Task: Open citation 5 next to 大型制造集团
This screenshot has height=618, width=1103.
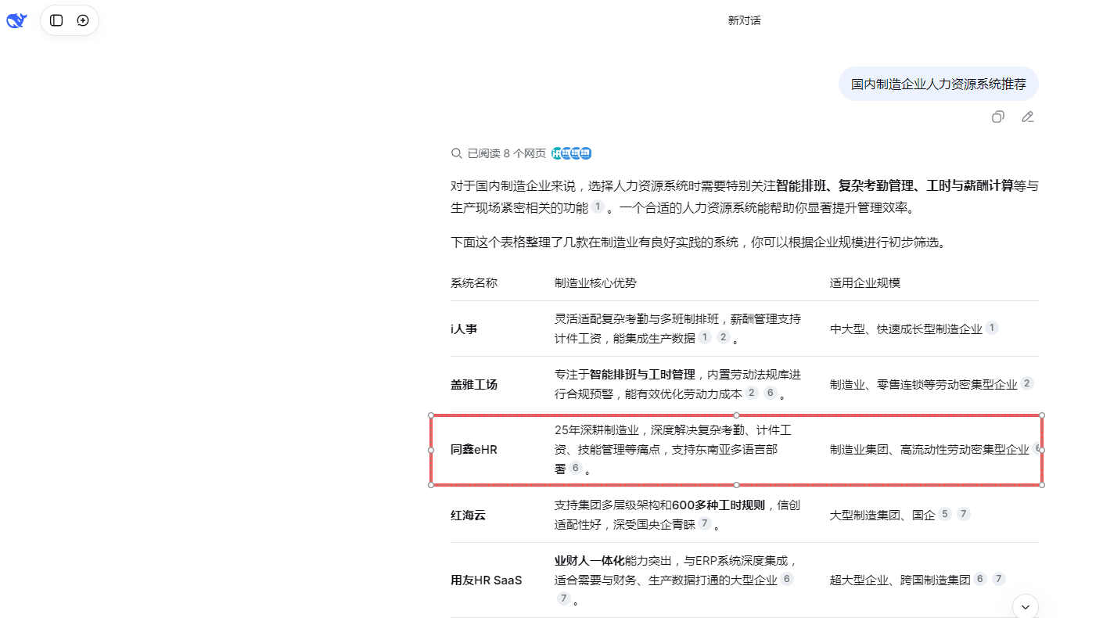Action: (x=946, y=514)
